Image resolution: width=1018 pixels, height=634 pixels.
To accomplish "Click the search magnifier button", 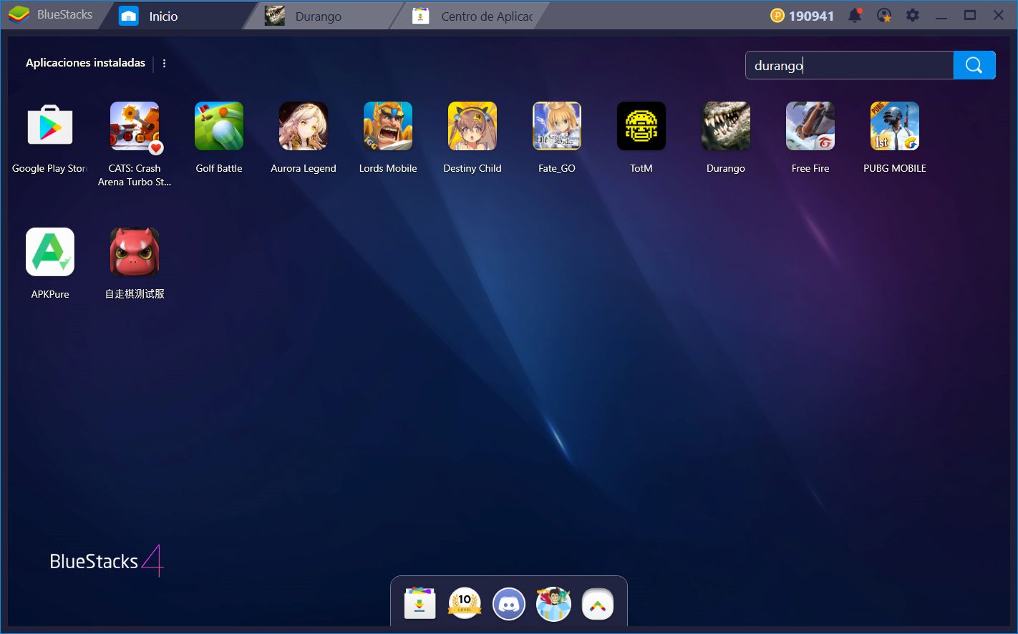I will click(974, 65).
